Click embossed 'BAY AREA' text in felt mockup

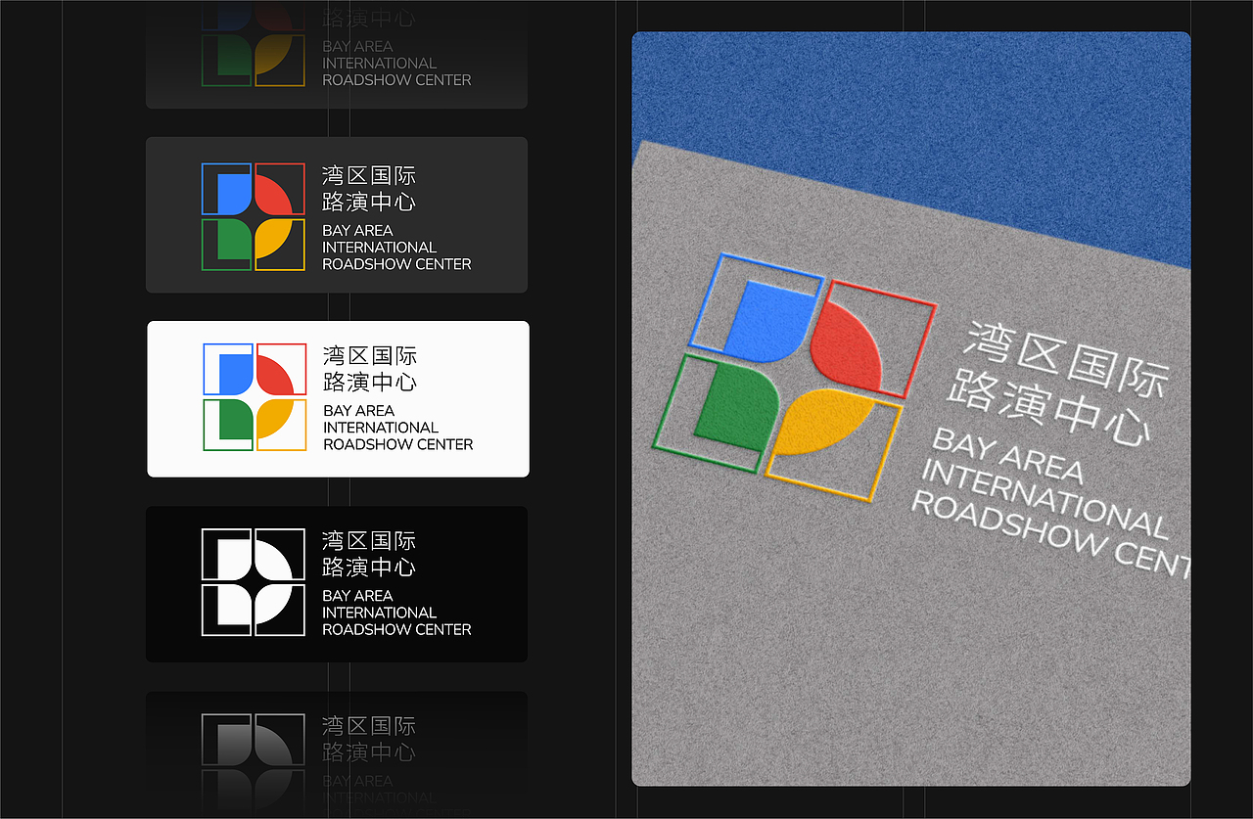click(1009, 456)
